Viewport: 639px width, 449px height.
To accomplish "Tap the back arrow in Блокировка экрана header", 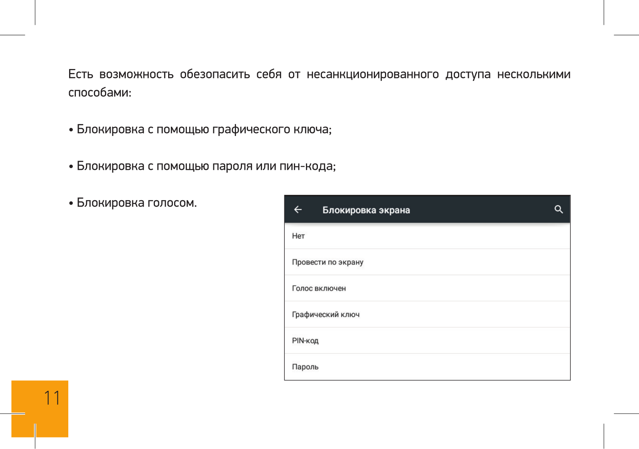I will [298, 210].
